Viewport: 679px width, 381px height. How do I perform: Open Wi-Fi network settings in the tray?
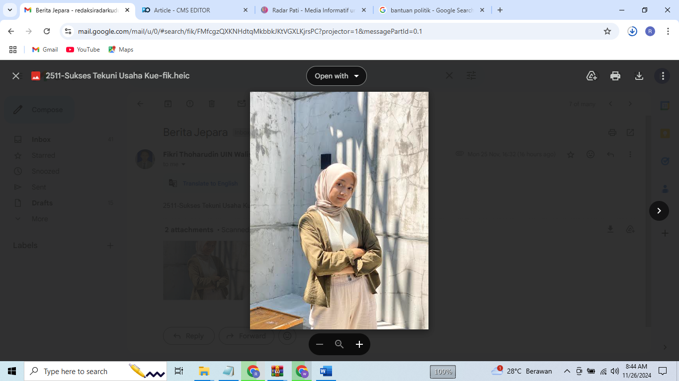(603, 371)
